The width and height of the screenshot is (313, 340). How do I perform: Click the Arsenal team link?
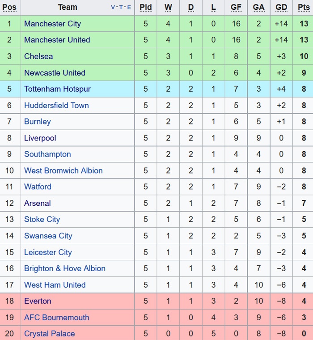pos(38,204)
